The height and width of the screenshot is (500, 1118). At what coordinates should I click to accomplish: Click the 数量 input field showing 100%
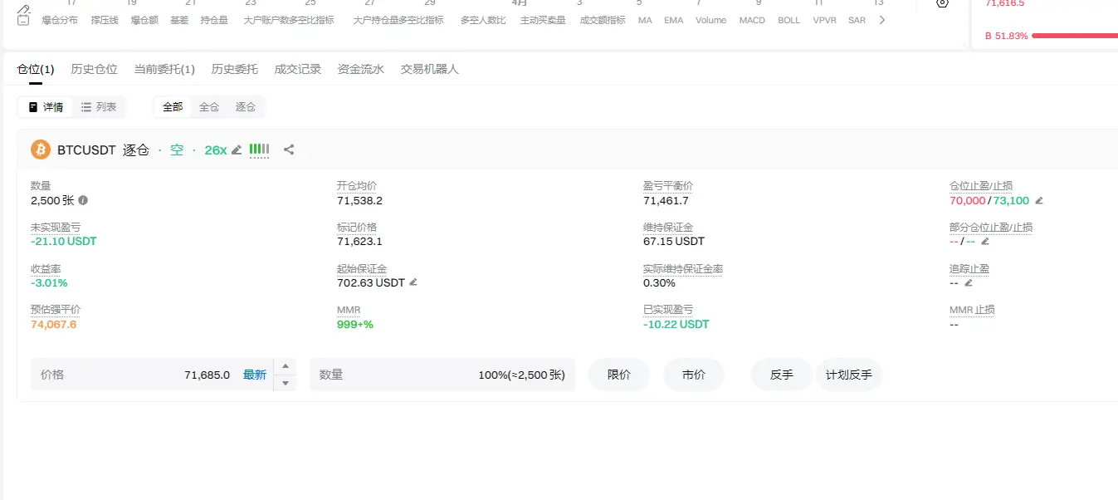point(442,375)
